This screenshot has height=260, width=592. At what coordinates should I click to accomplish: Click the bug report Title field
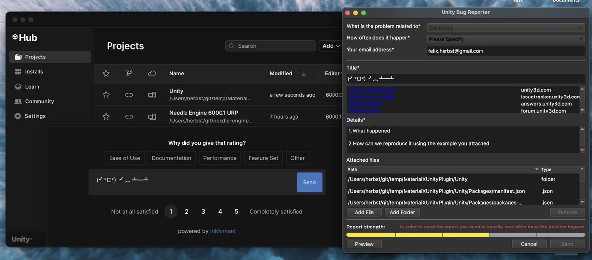point(466,79)
